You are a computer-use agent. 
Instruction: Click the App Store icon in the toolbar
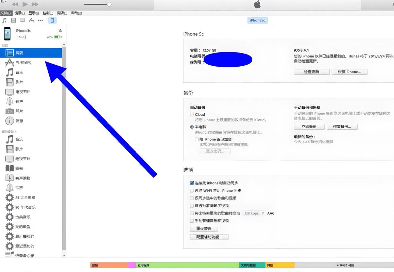31,20
